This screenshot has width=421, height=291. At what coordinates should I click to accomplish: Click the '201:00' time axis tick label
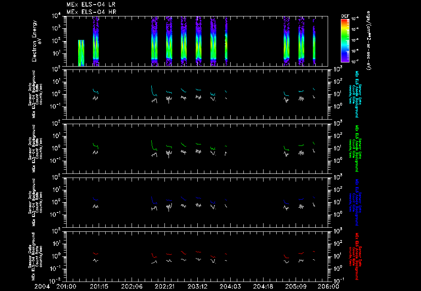[66, 287]
